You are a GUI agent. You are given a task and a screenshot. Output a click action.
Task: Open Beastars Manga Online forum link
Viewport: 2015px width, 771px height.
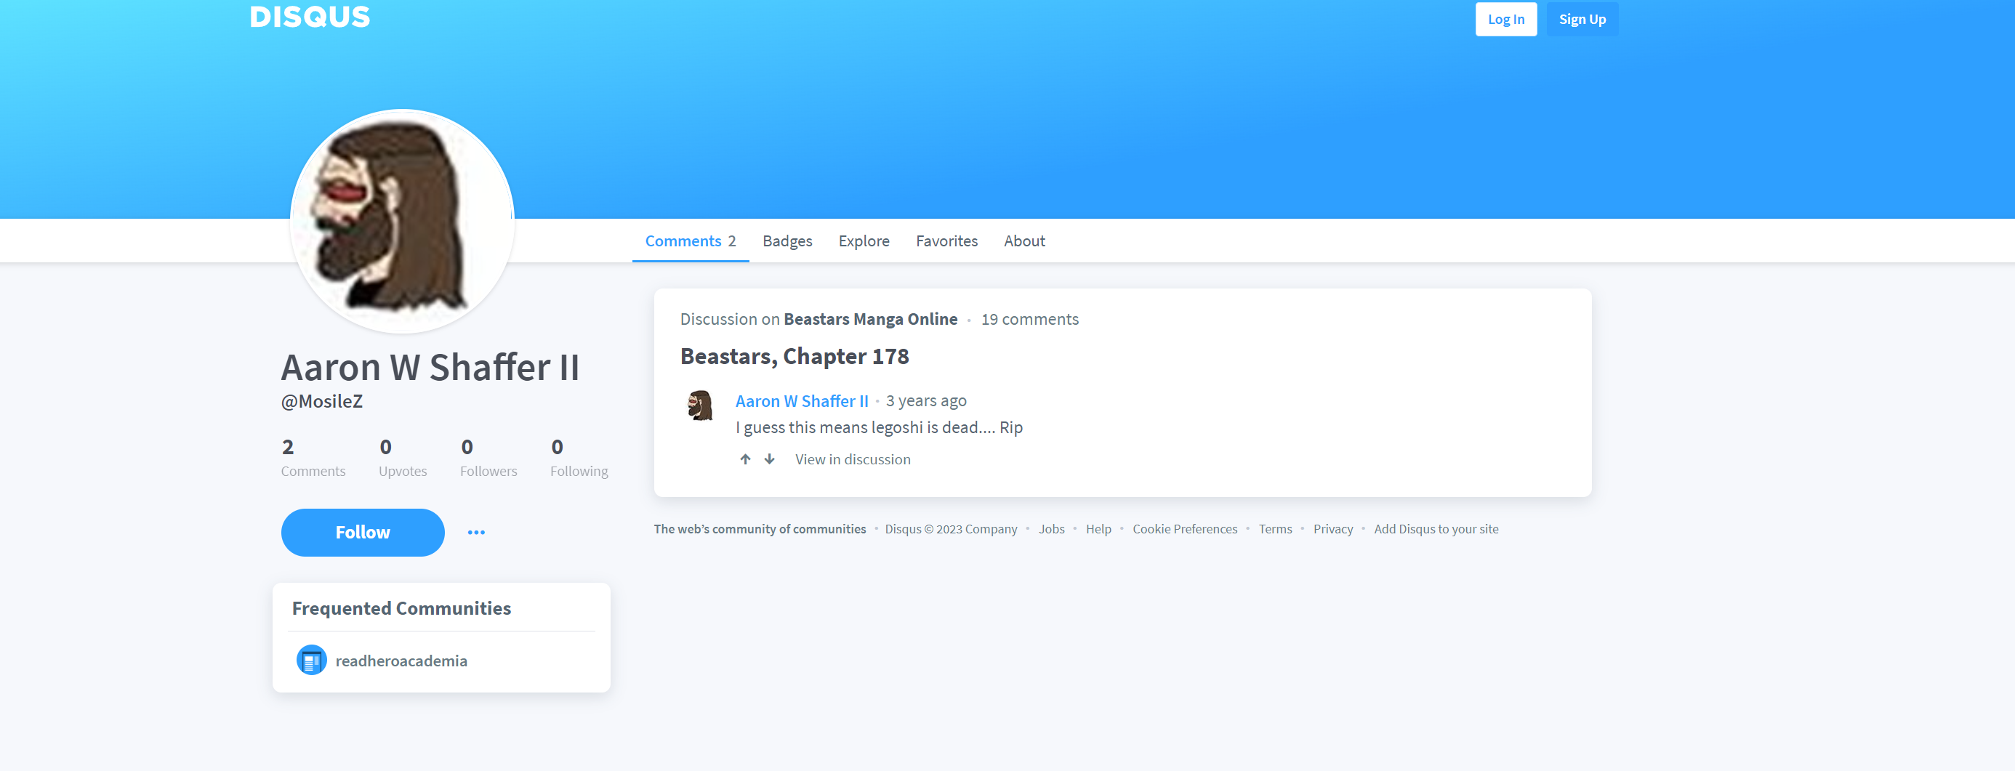(x=871, y=319)
